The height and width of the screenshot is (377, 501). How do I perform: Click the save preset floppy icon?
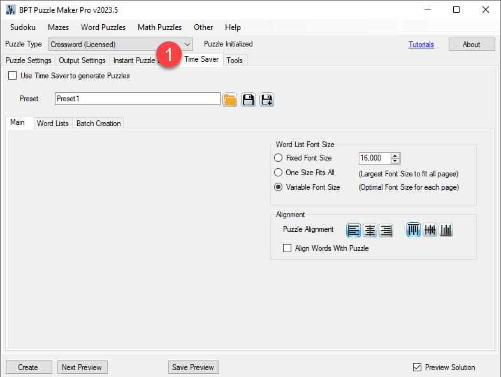click(248, 99)
